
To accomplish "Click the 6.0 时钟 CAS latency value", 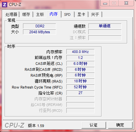I will pyautogui.click(x=80, y=64).
